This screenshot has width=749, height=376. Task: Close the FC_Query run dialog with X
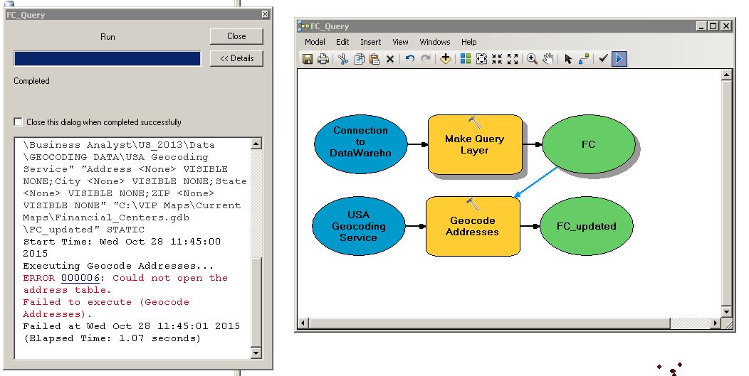tap(266, 14)
